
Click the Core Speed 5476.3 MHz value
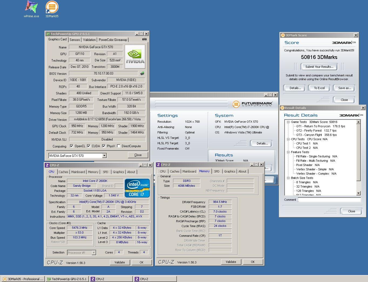pyautogui.click(x=80, y=228)
